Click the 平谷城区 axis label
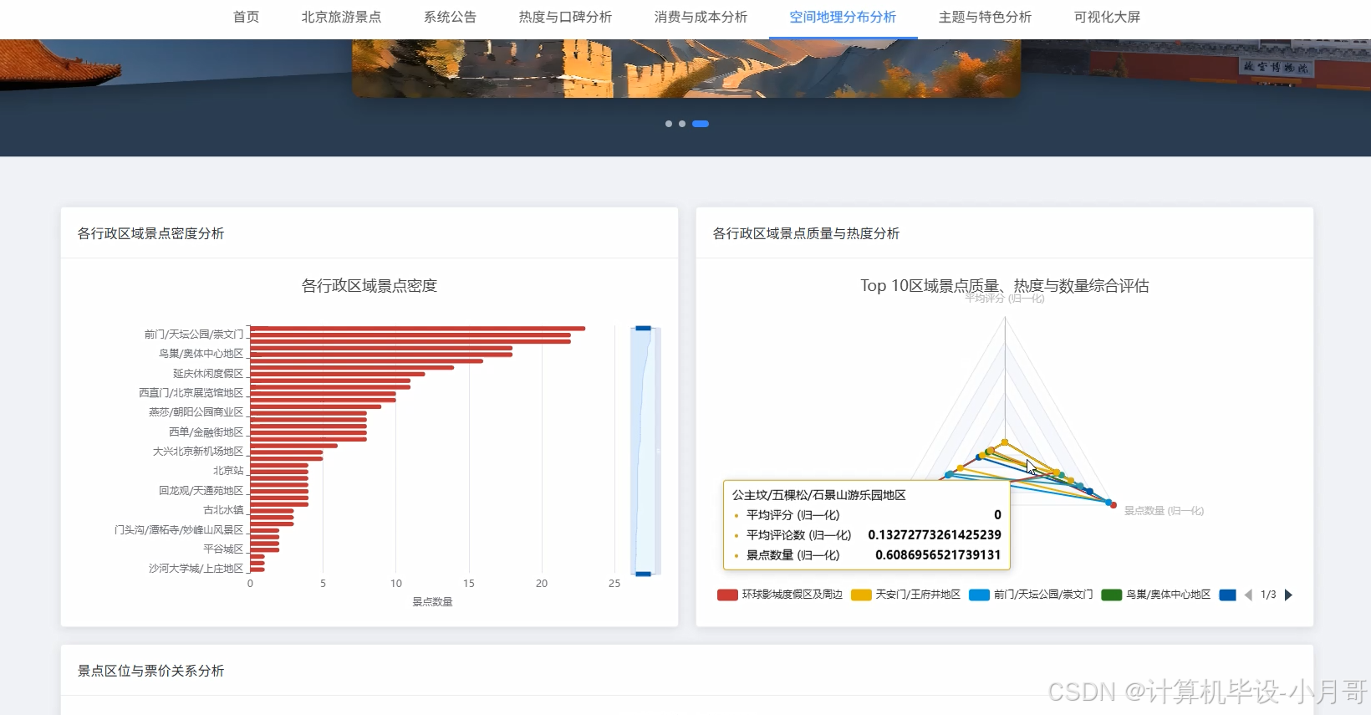Image resolution: width=1371 pixels, height=715 pixels. click(223, 549)
